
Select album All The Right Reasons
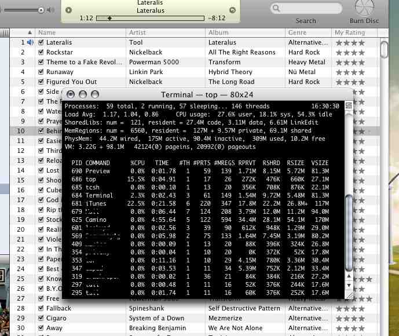pyautogui.click(x=241, y=52)
